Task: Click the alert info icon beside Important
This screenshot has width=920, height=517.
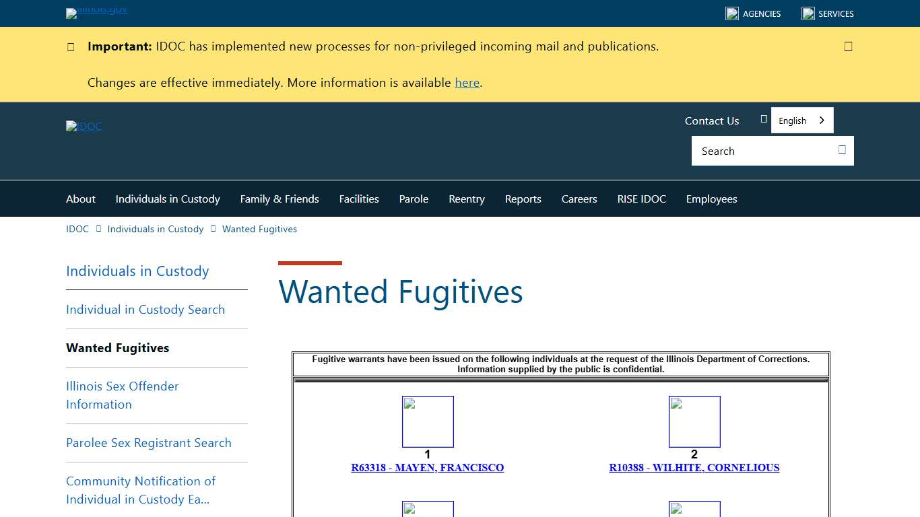Action: pos(71,46)
